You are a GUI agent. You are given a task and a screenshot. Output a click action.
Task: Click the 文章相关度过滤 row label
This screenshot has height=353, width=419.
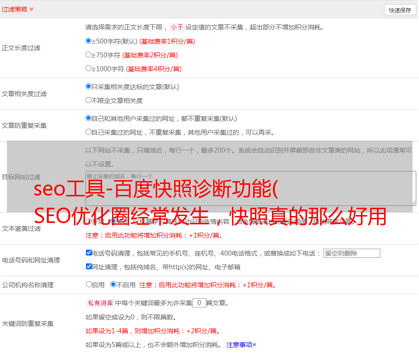24,94
